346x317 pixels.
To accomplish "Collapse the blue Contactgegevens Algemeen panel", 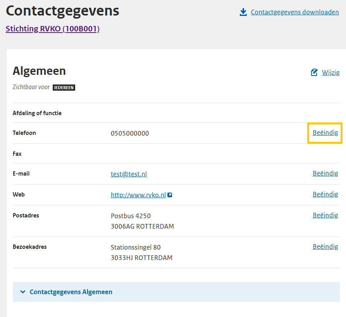I will [x=71, y=292].
